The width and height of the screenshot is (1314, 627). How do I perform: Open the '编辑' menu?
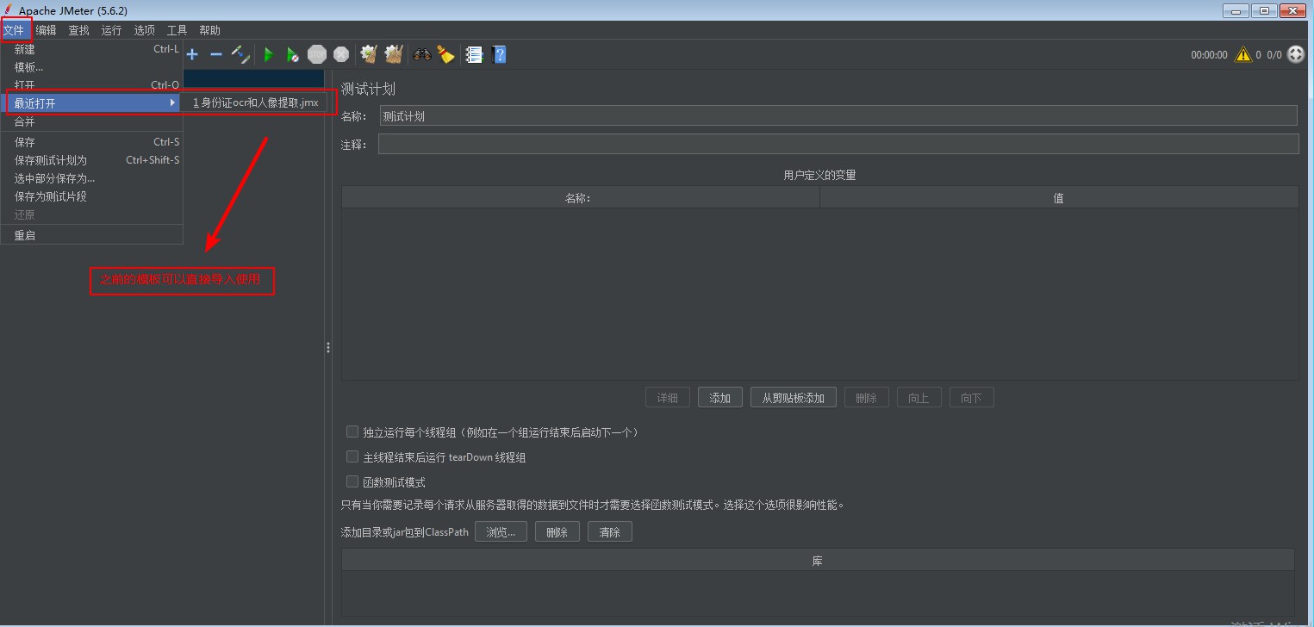click(x=46, y=30)
